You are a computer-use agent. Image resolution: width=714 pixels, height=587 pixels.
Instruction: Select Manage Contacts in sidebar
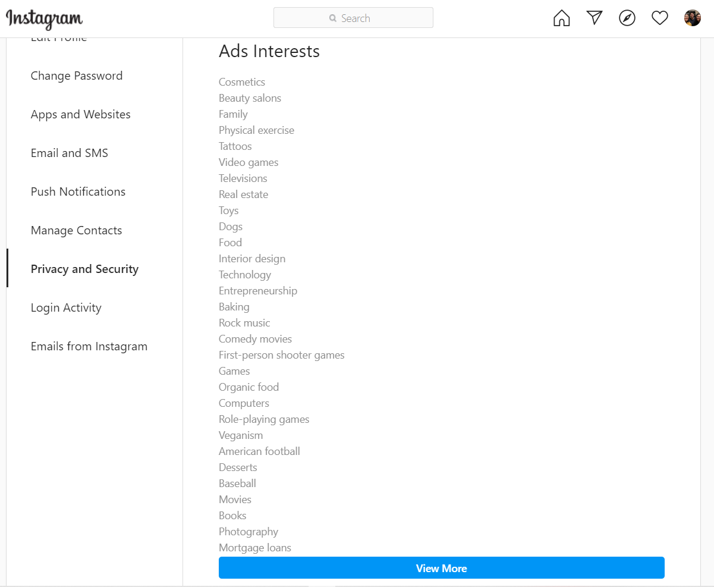coord(76,230)
